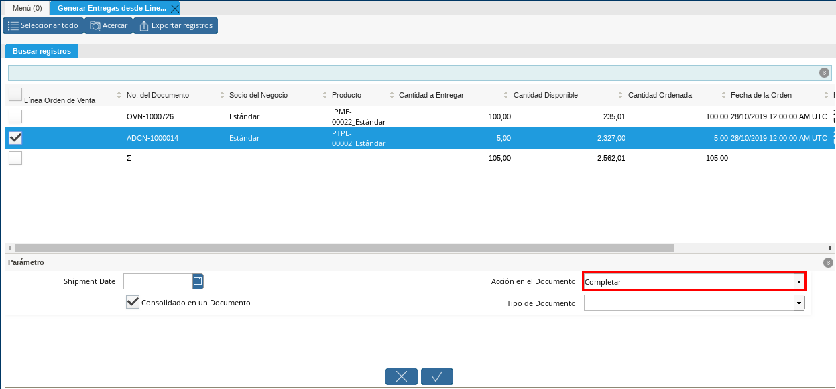The width and height of the screenshot is (836, 389).
Task: Sort by Cantidad a Entregar column arrows
Action: coord(503,95)
